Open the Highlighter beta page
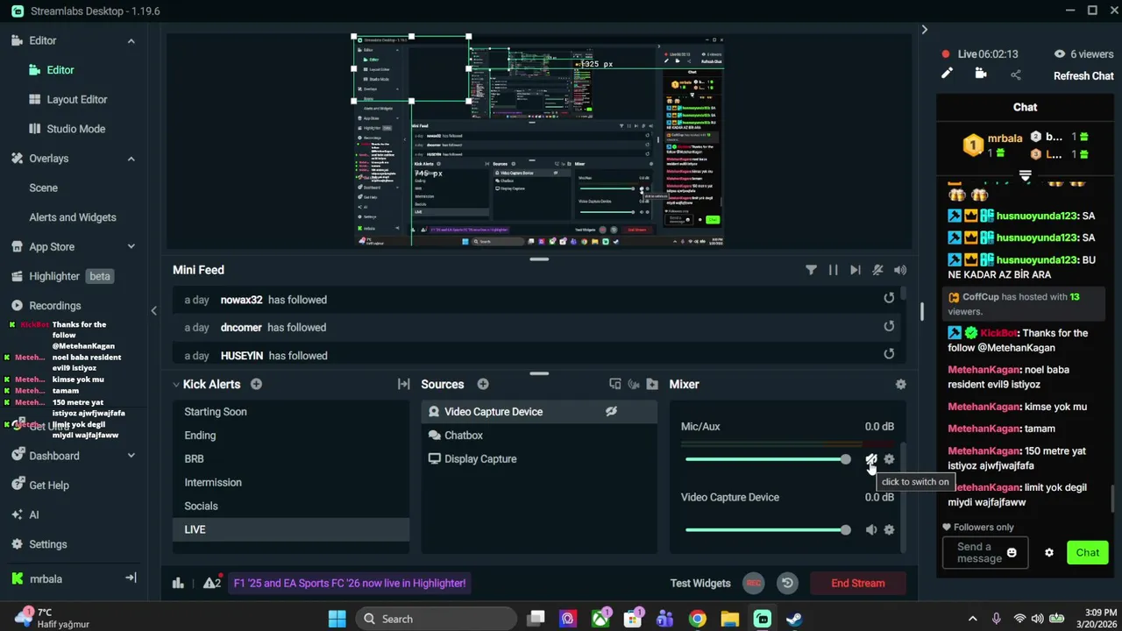The width and height of the screenshot is (1122, 631). click(x=62, y=276)
